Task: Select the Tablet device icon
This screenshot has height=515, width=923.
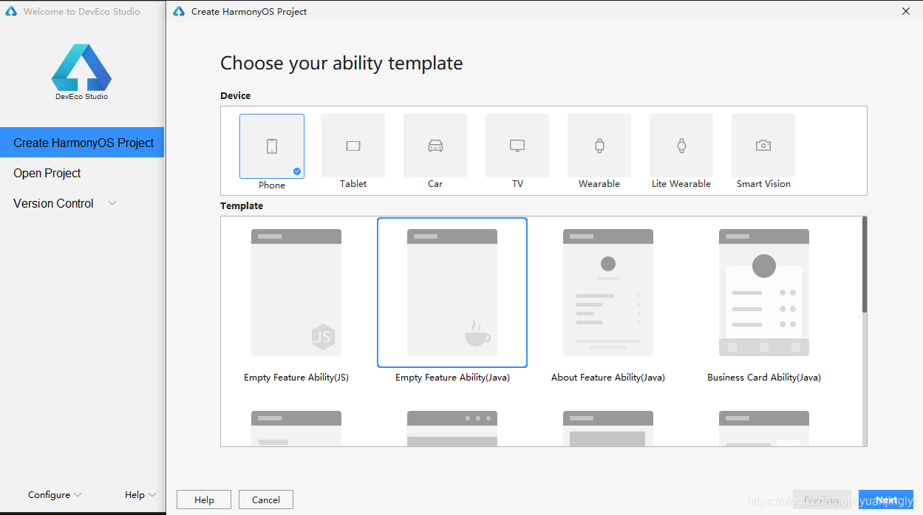Action: point(353,146)
